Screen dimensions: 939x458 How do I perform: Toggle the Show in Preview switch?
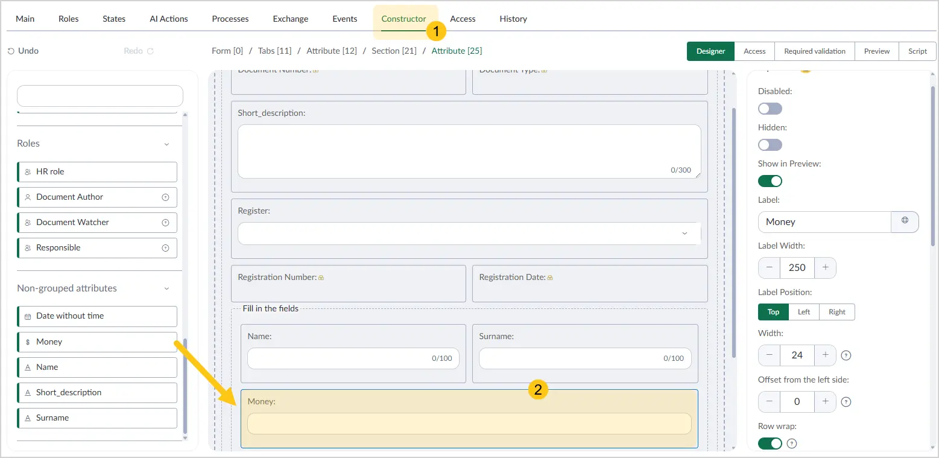point(770,181)
